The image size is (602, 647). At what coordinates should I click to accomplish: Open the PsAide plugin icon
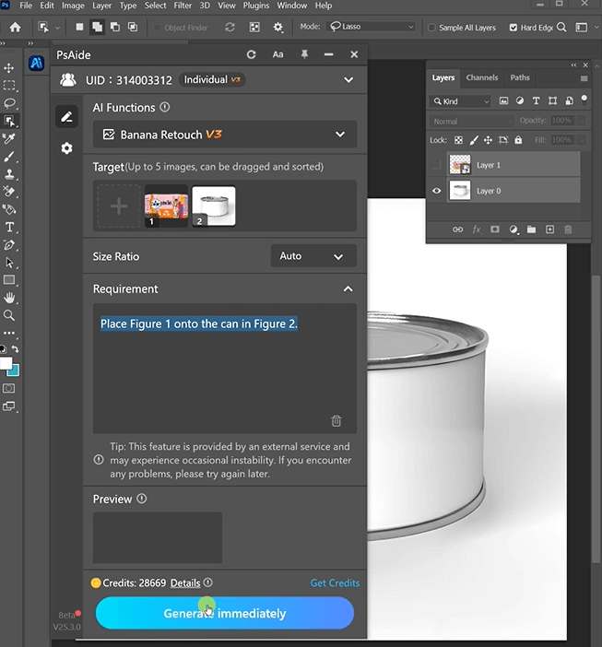click(x=36, y=63)
